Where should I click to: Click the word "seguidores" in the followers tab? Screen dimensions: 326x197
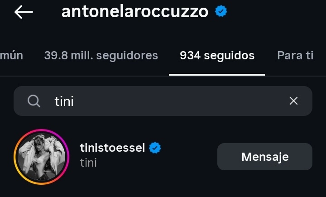(130, 56)
